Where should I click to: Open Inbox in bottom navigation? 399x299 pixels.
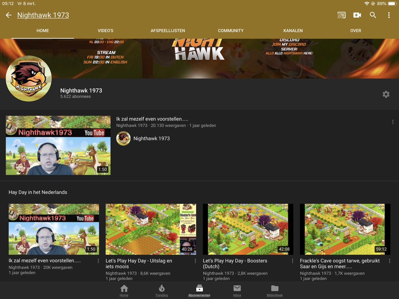point(237,291)
